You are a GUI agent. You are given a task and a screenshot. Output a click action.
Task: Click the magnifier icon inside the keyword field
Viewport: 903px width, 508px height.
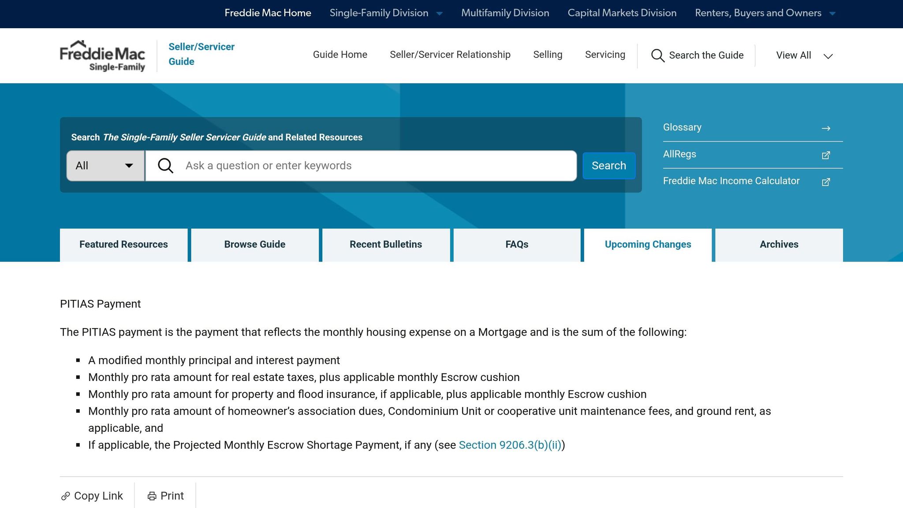(165, 166)
